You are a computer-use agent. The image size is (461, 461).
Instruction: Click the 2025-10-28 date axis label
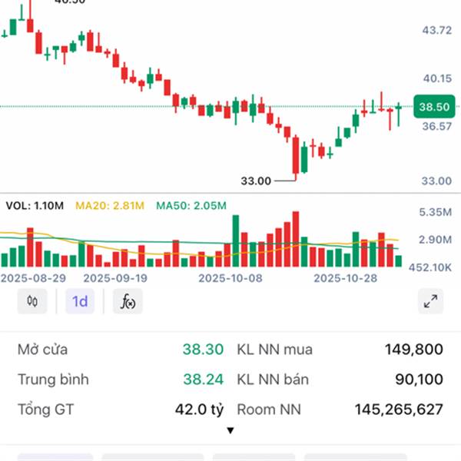pos(345,278)
